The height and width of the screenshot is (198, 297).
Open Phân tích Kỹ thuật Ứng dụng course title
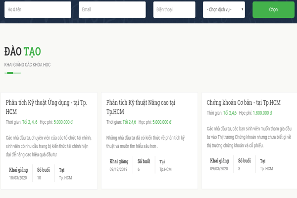click(x=46, y=107)
